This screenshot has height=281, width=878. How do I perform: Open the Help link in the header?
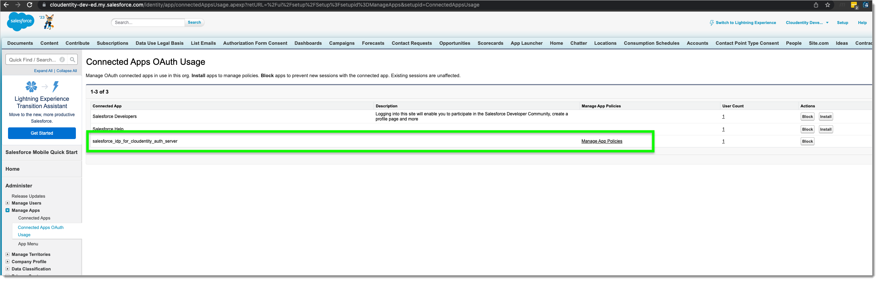862,23
